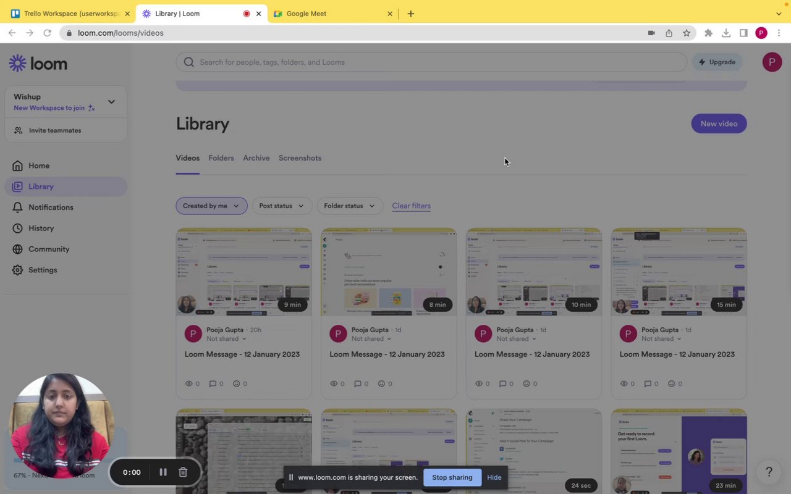Switch to the Folders tab
The image size is (791, 494).
221,158
